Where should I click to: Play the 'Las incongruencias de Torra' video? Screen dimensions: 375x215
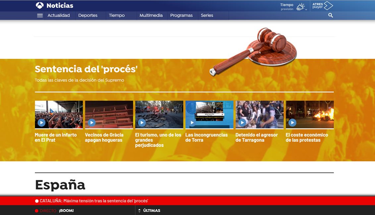(x=192, y=123)
